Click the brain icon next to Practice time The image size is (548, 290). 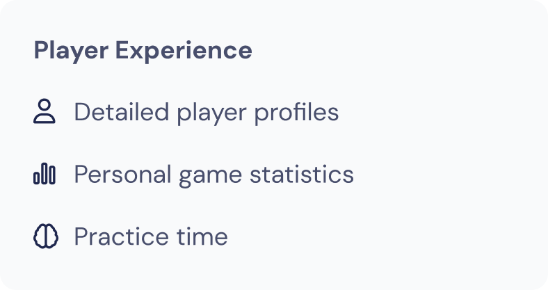tap(46, 236)
